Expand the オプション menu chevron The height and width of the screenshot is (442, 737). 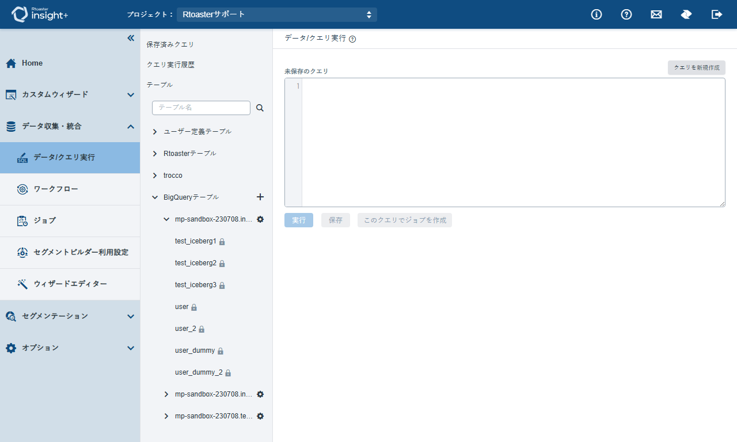pyautogui.click(x=131, y=348)
